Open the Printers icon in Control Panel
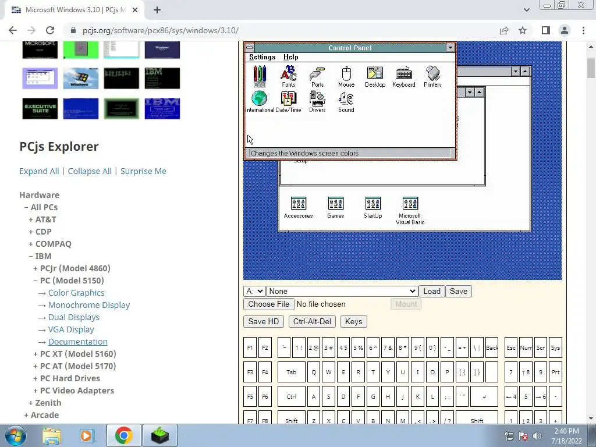This screenshot has height=447, width=596. click(432, 76)
